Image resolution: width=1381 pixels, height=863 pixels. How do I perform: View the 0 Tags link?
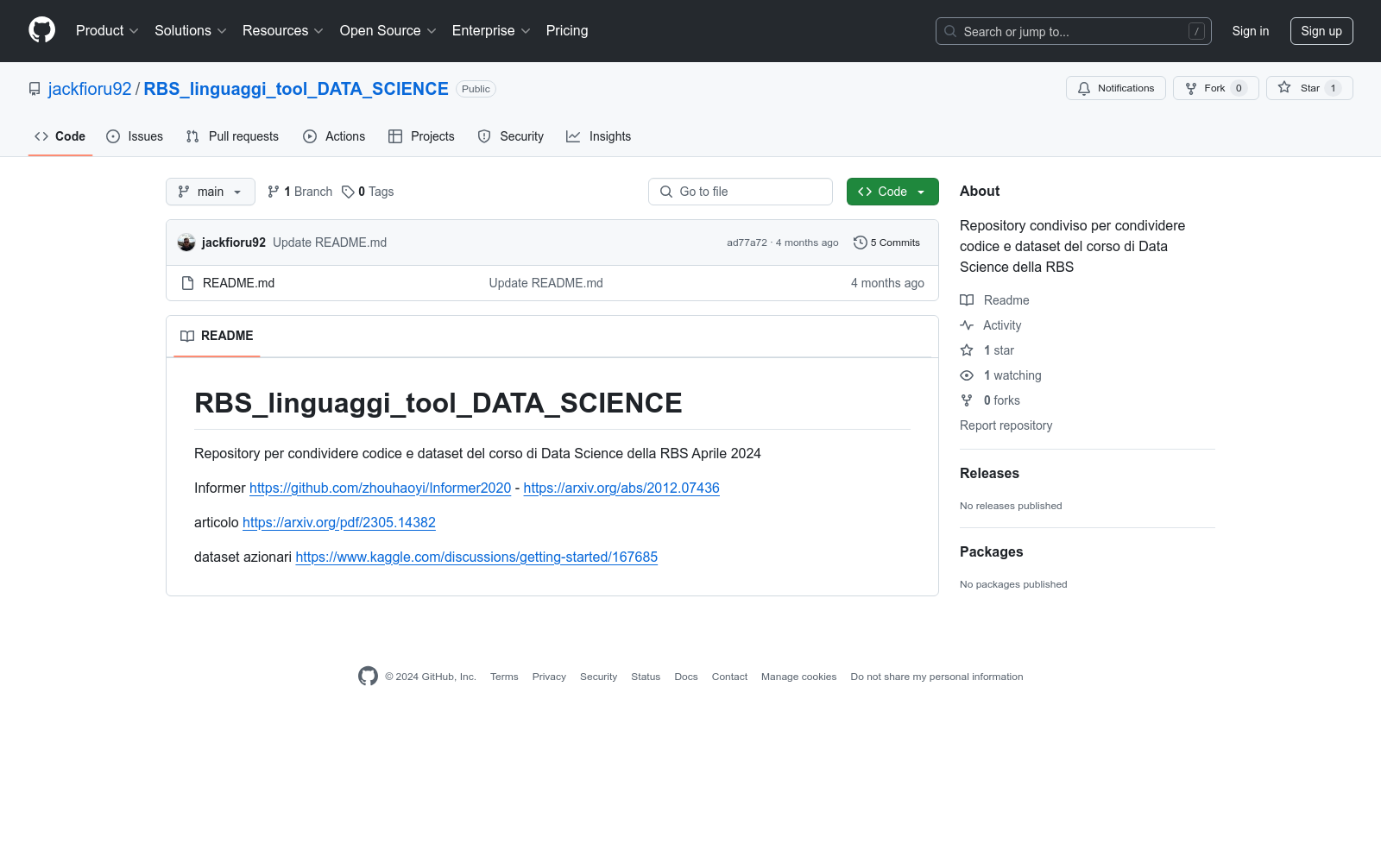pyautogui.click(x=368, y=192)
